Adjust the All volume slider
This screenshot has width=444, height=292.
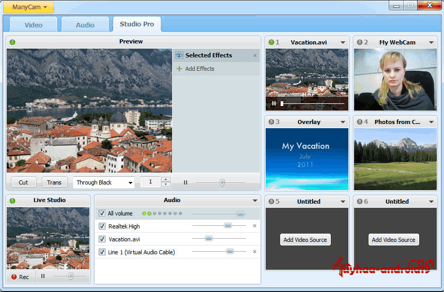tap(240, 214)
